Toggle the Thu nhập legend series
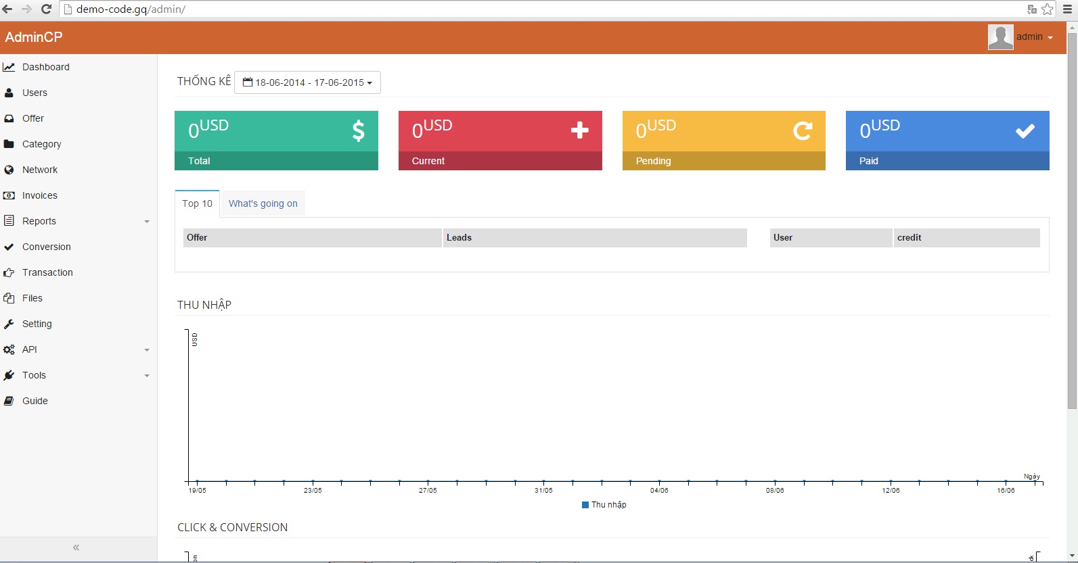The width and height of the screenshot is (1078, 563). click(x=604, y=505)
